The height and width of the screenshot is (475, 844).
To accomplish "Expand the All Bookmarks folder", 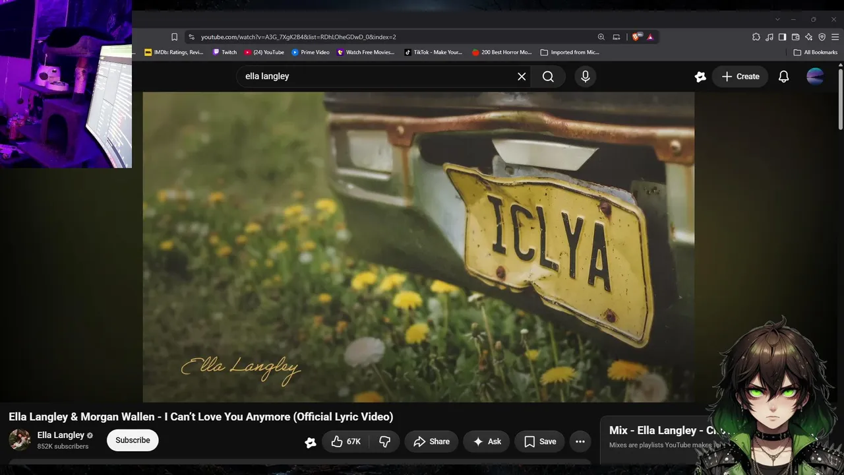I will pos(816,52).
